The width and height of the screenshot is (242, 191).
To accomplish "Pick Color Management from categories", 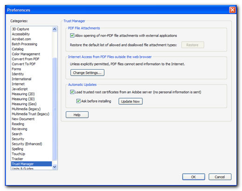I will (x=26, y=54).
